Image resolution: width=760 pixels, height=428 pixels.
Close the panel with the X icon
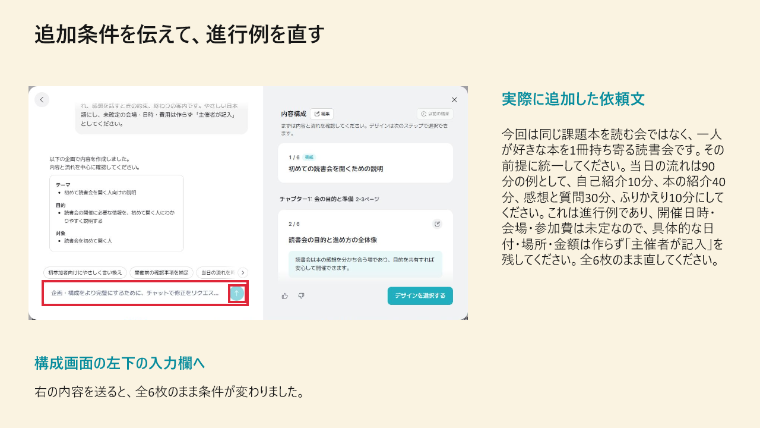coord(454,100)
